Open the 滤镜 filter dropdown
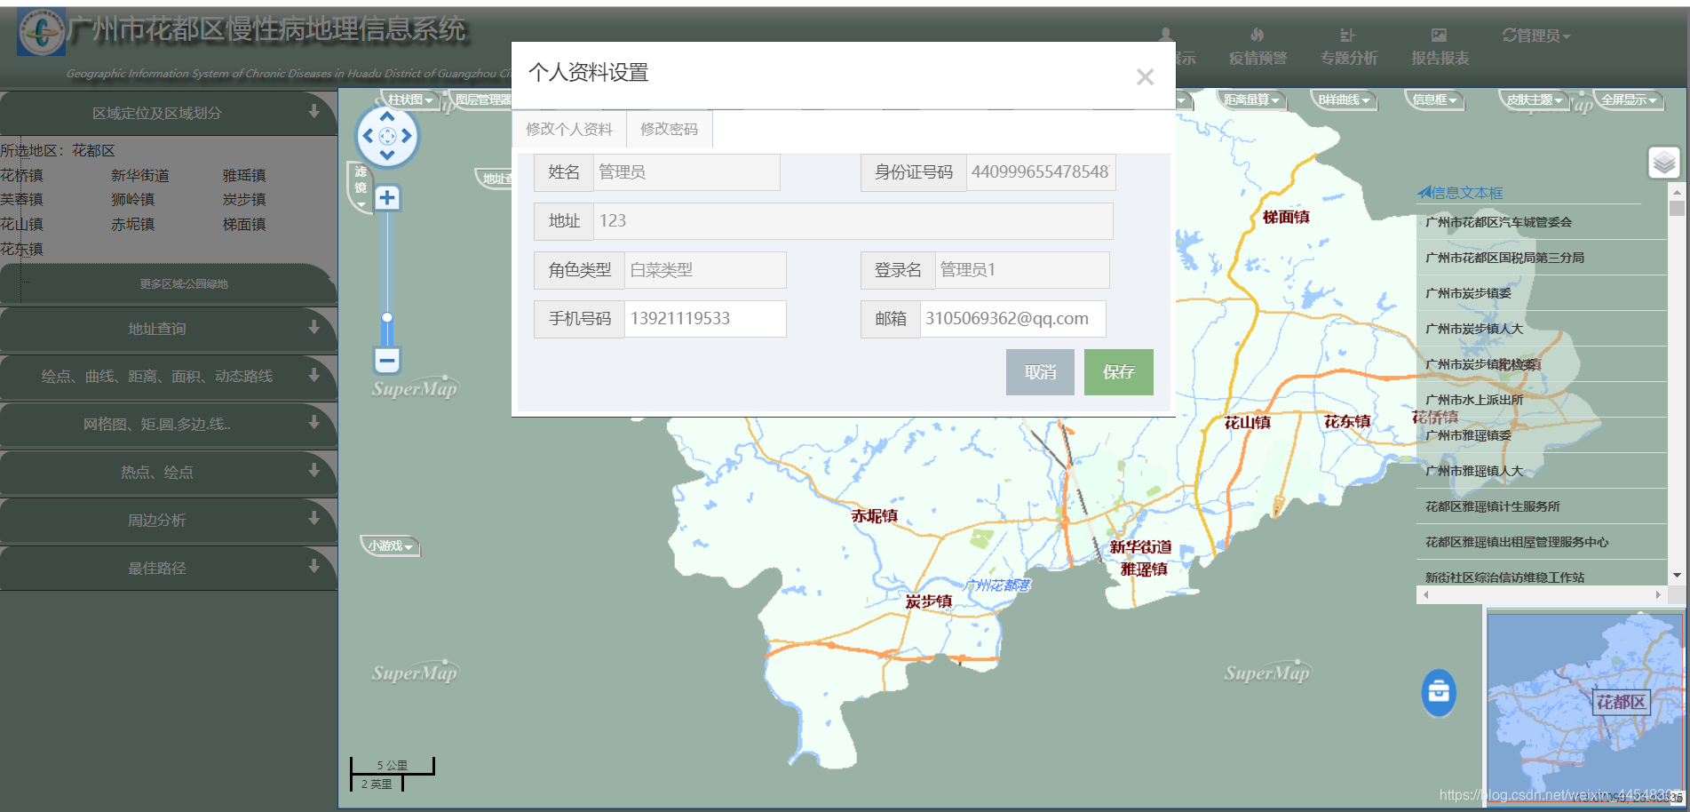 [361, 186]
